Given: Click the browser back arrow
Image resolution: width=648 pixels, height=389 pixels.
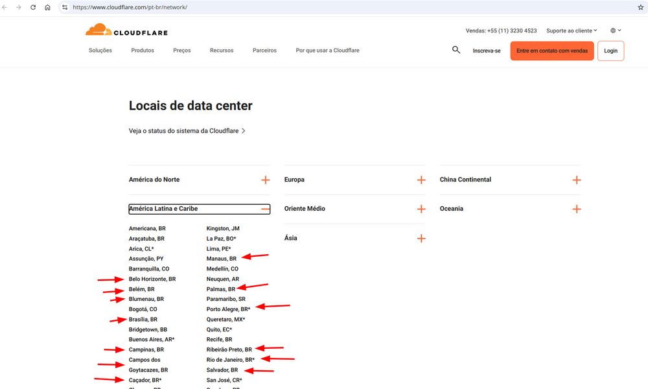Looking at the screenshot, I should pos(5,7).
